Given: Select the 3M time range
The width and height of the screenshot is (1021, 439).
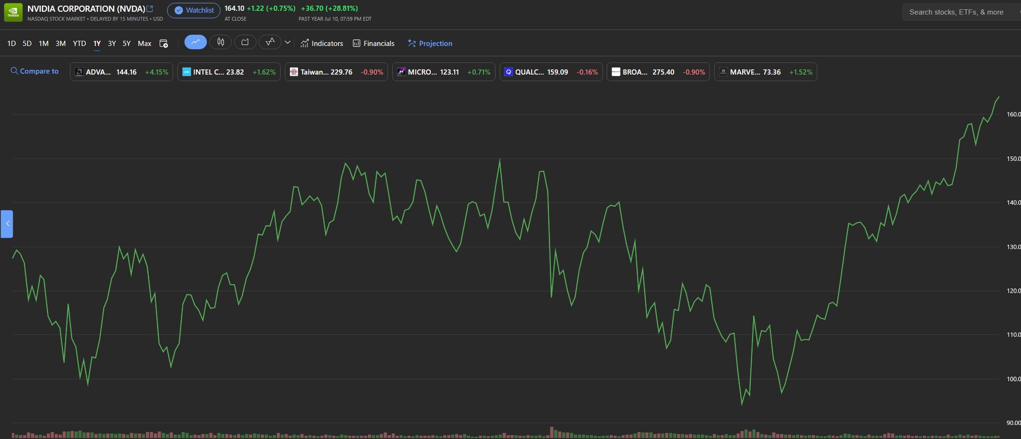Looking at the screenshot, I should (x=61, y=44).
